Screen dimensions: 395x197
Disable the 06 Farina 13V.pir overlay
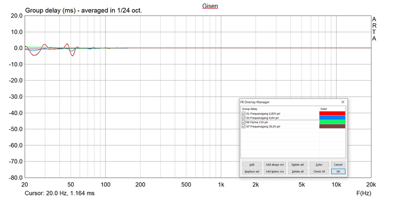point(244,122)
